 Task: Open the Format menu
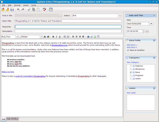click(x=17, y=5)
